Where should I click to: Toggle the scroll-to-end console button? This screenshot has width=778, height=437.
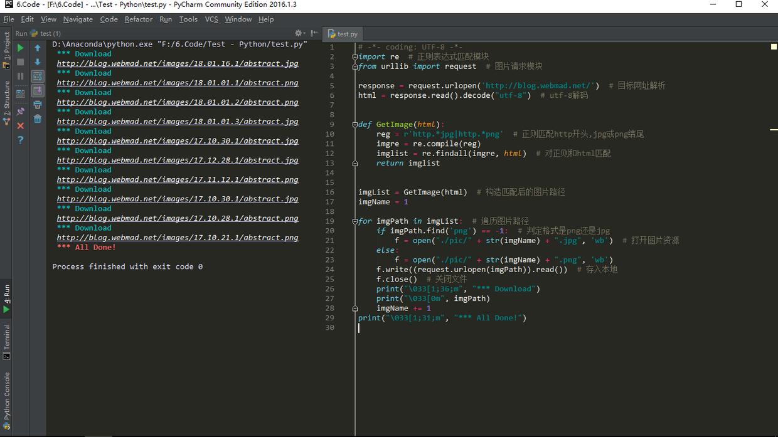click(38, 91)
